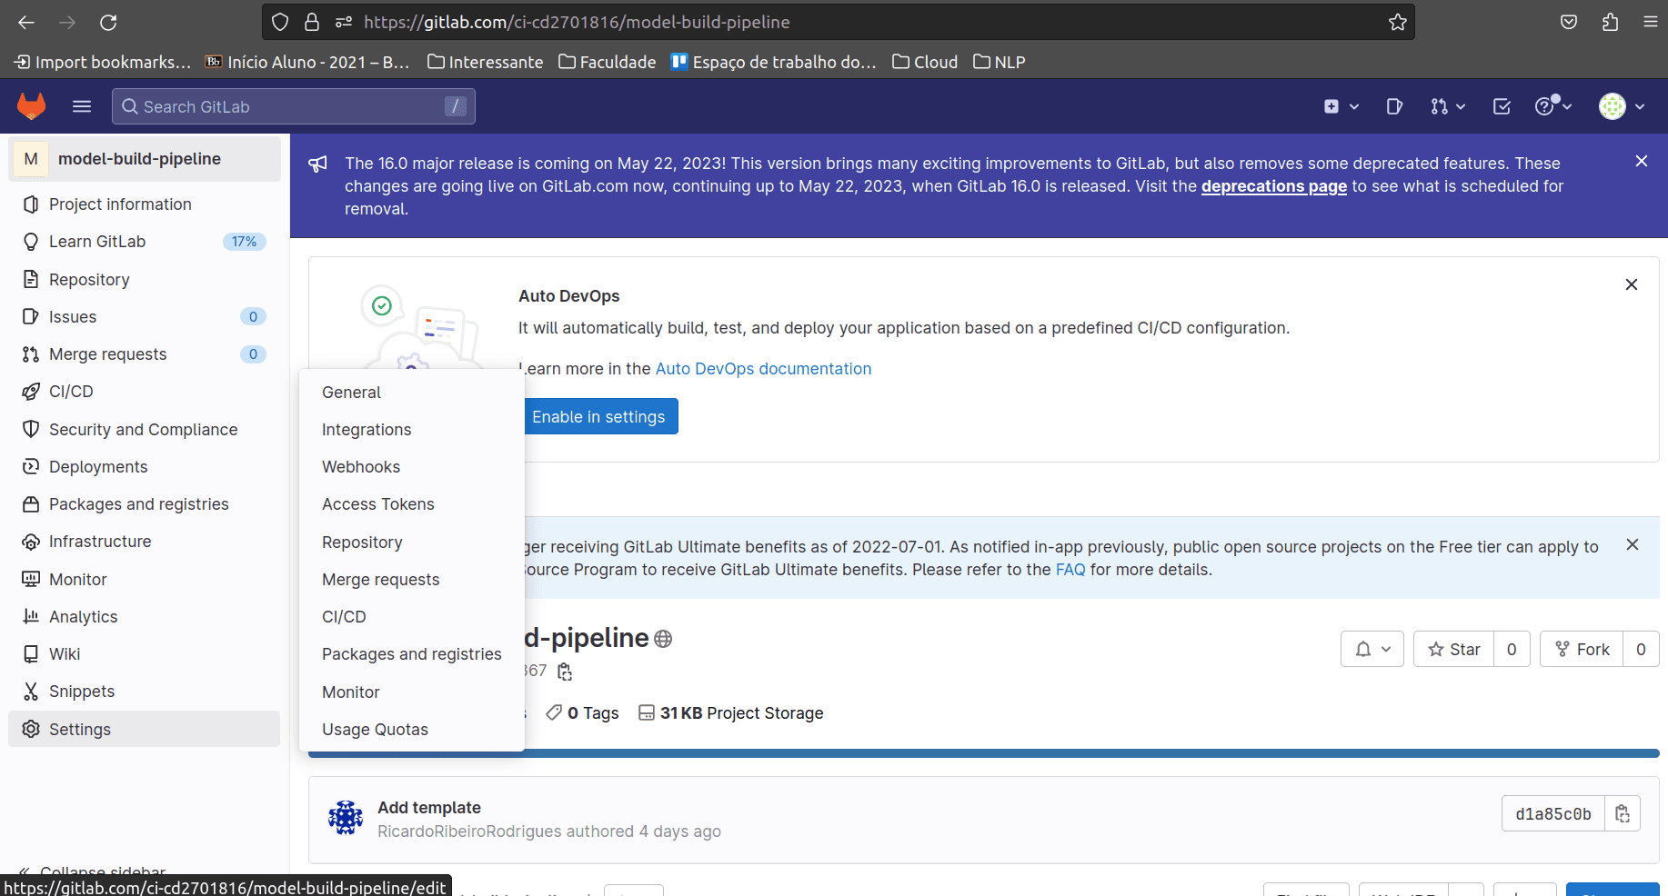Screen dimensions: 1668x896
Task: Open Deployments sidebar item
Action: tap(145, 466)
